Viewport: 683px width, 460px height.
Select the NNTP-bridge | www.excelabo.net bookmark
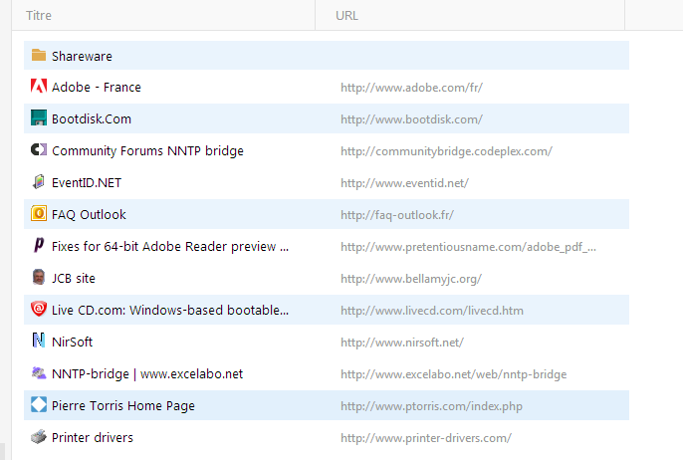click(x=327, y=373)
